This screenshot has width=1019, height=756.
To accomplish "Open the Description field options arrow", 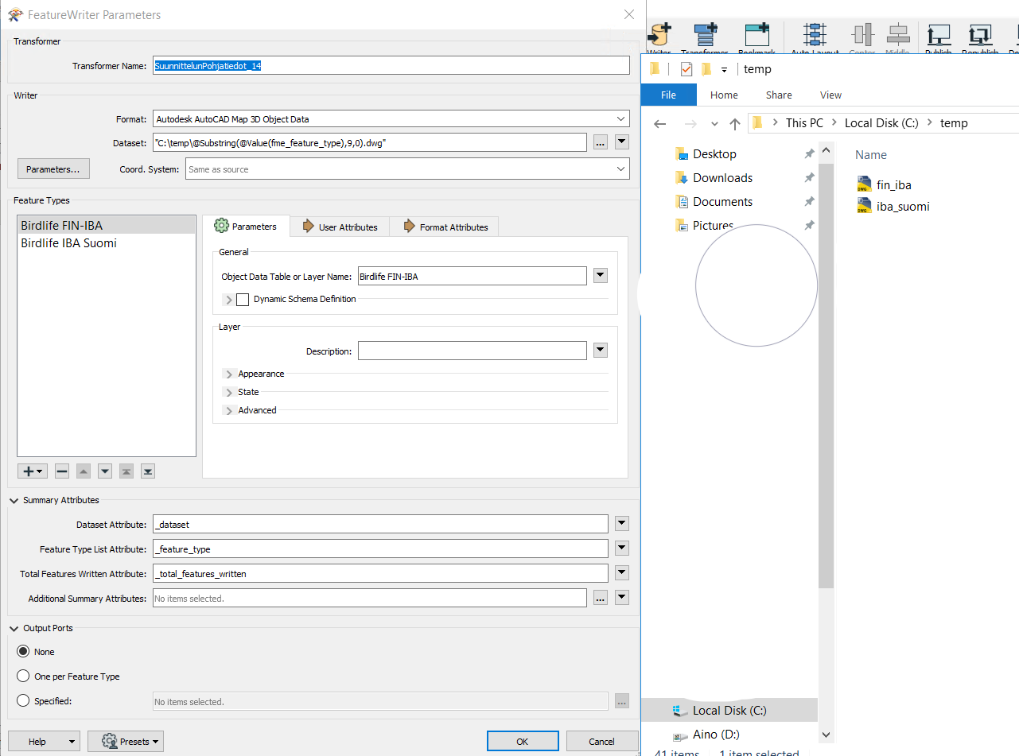I will click(x=601, y=351).
